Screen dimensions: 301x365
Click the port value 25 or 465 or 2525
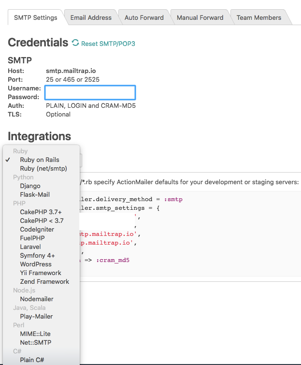72,80
